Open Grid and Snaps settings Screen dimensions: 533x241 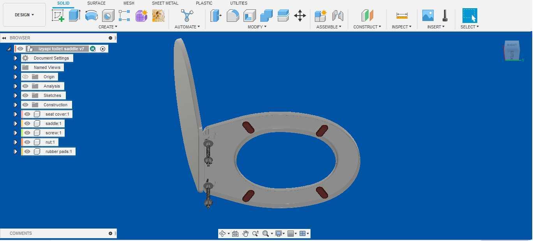[x=291, y=234]
